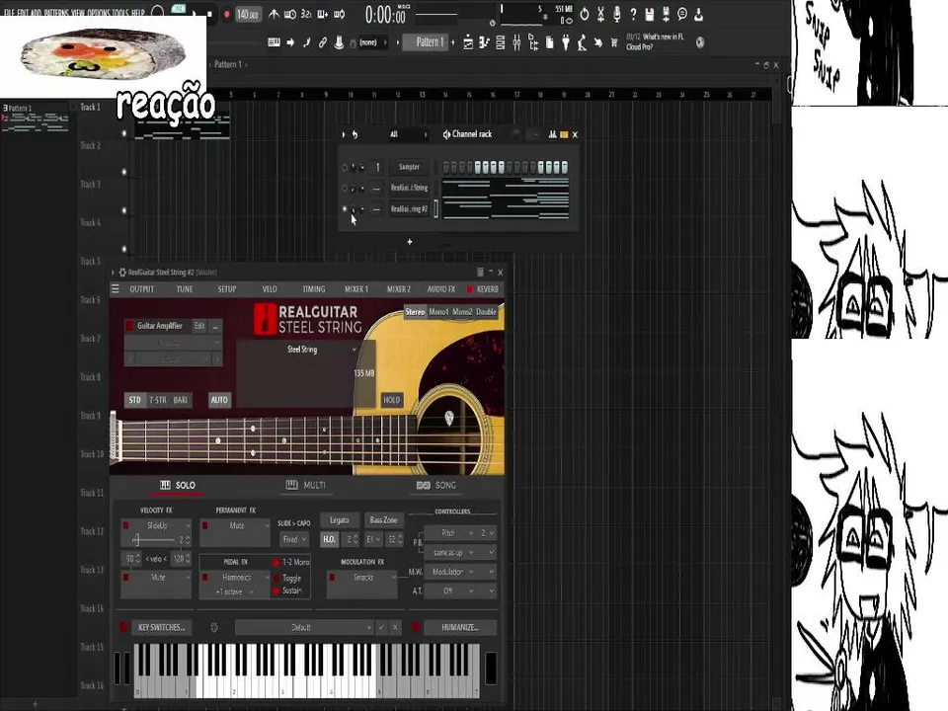Open the AUDIO FX tab in RealGuitar
The width and height of the screenshot is (948, 711).
441,289
